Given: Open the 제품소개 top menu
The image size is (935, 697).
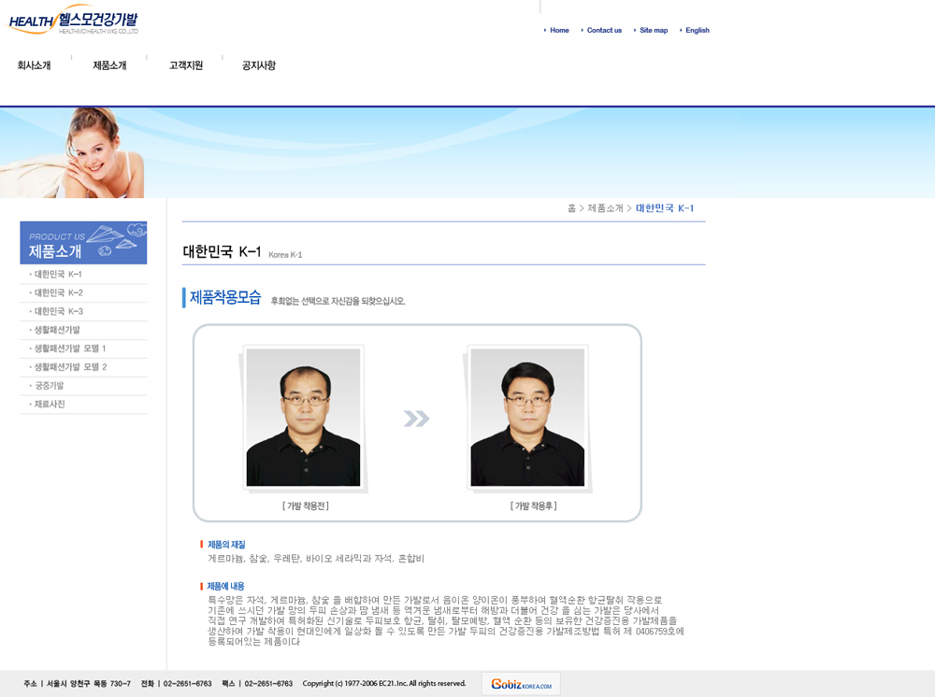Looking at the screenshot, I should point(109,65).
